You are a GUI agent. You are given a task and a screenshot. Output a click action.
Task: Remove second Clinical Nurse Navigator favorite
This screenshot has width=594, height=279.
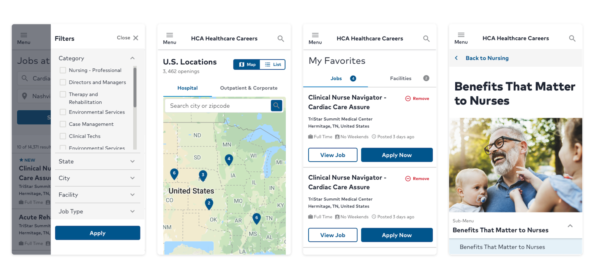417,178
